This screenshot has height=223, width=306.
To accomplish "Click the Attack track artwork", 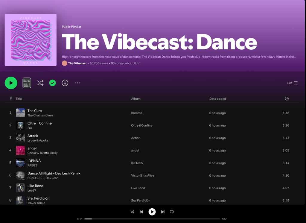I will 20,138.
